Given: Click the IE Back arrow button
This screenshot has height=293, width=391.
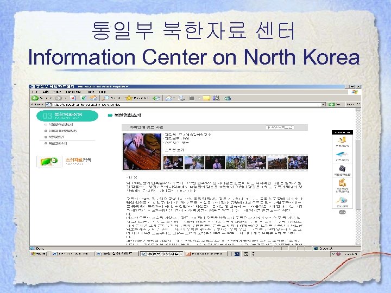Looking at the screenshot, I should 35,98.
